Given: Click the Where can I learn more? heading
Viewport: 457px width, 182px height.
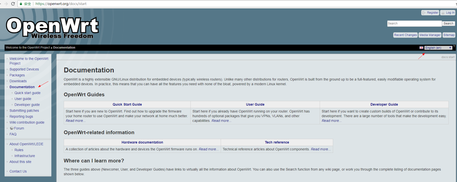Looking at the screenshot, I should tap(94, 161).
